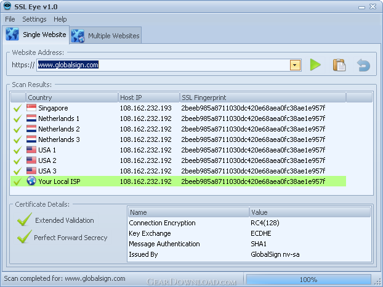The width and height of the screenshot is (383, 287).
Task: Click the USA 1 flag icon
Action: pos(31,150)
